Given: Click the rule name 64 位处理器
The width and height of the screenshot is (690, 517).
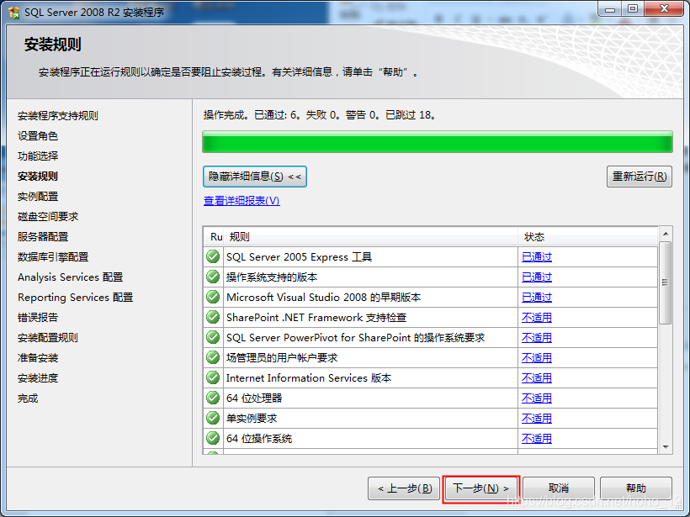Looking at the screenshot, I should 254,398.
